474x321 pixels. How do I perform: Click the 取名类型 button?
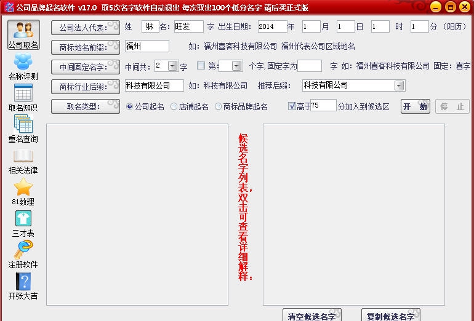click(x=86, y=106)
